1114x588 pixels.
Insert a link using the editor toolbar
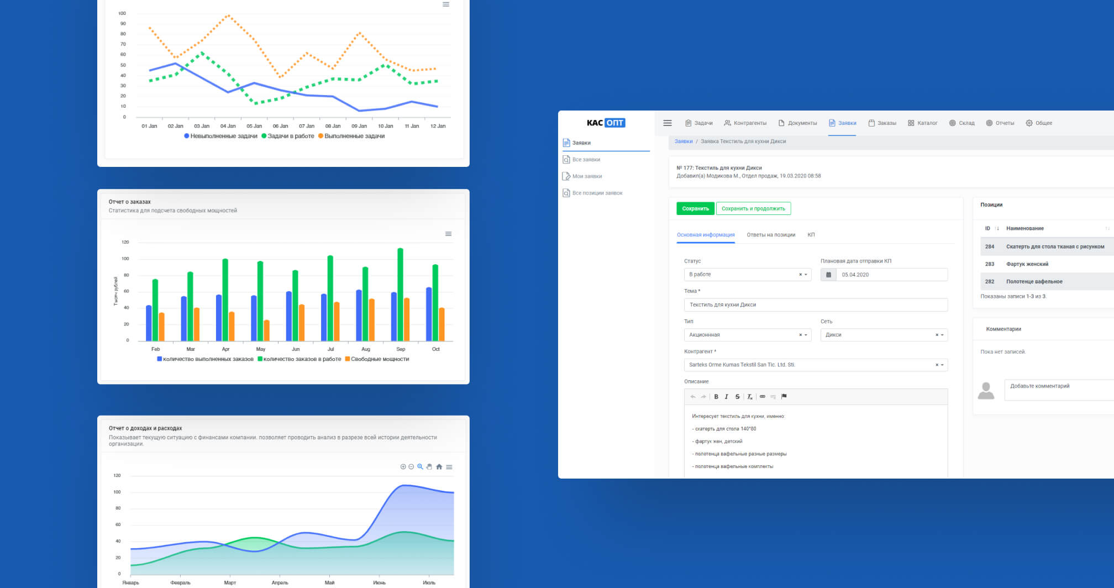click(x=763, y=397)
